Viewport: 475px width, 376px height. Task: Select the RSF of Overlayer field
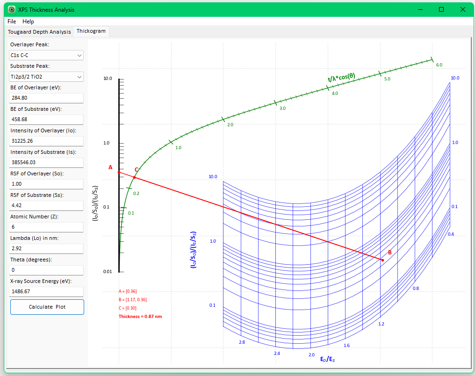coord(46,184)
